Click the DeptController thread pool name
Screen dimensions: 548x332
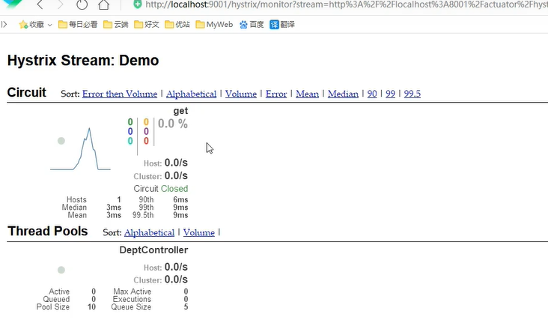click(153, 250)
